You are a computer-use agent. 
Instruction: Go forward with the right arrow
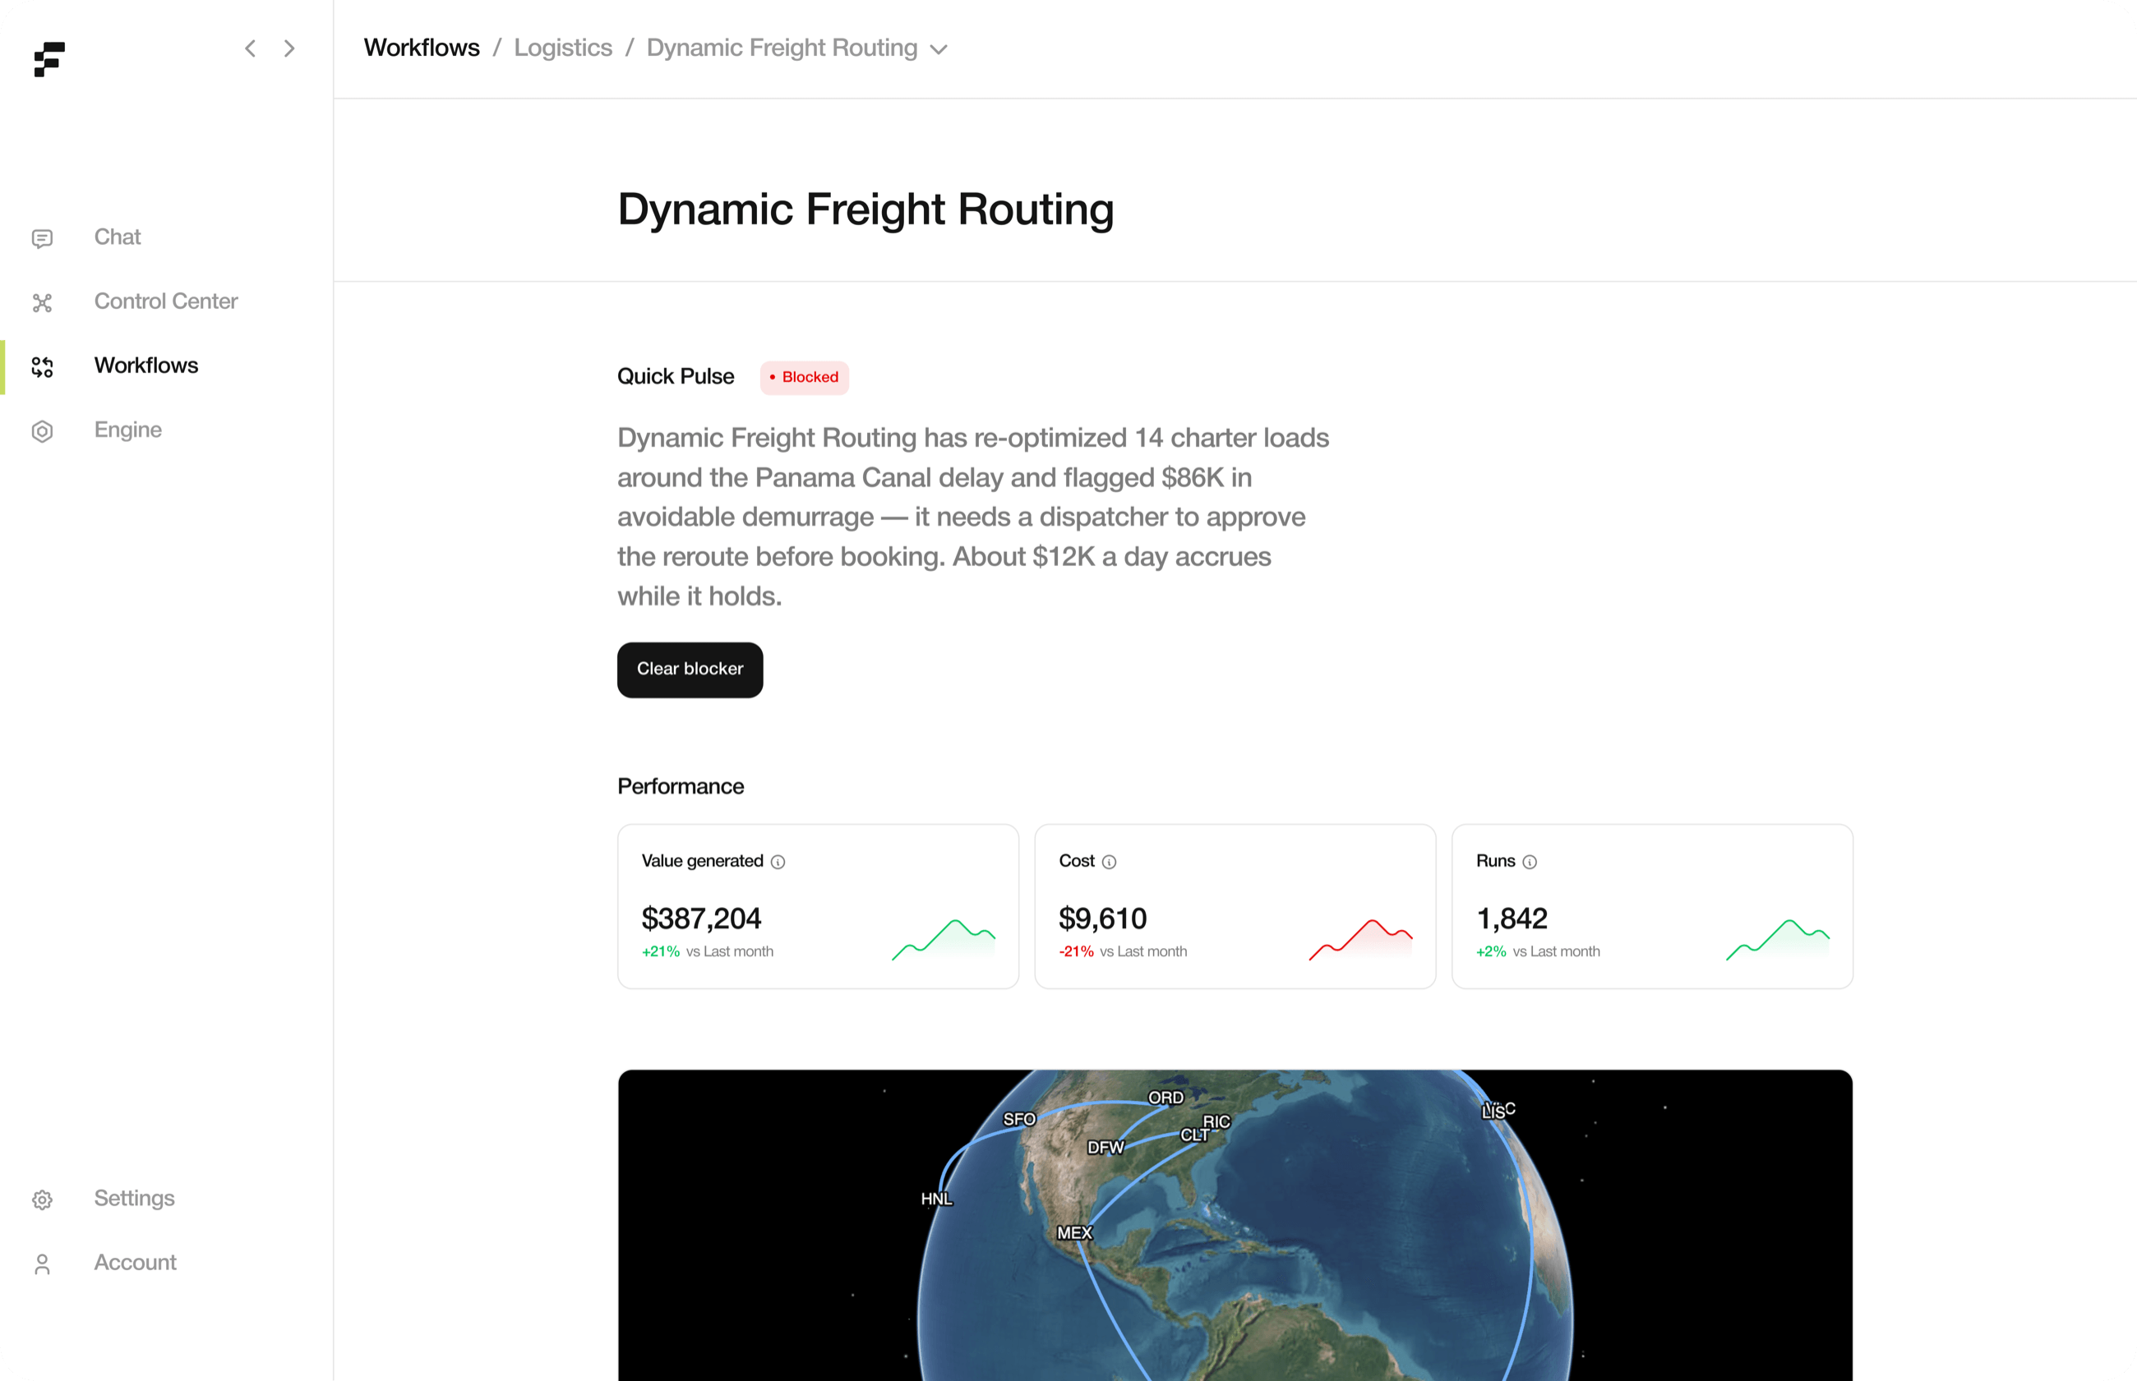pyautogui.click(x=288, y=48)
